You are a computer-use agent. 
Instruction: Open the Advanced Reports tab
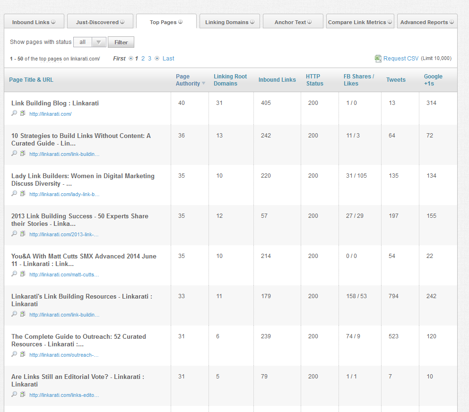[x=427, y=22]
